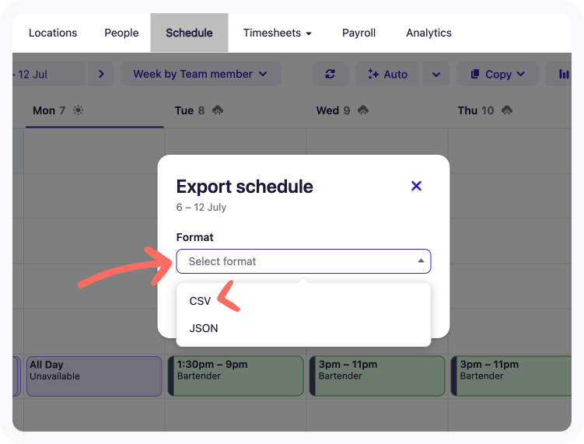
Task: Open the Timesheets menu
Action: pos(277,33)
